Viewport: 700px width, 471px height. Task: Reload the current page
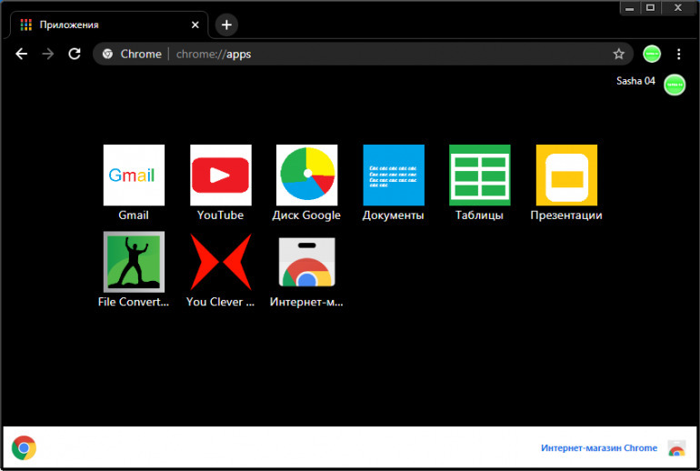[75, 54]
